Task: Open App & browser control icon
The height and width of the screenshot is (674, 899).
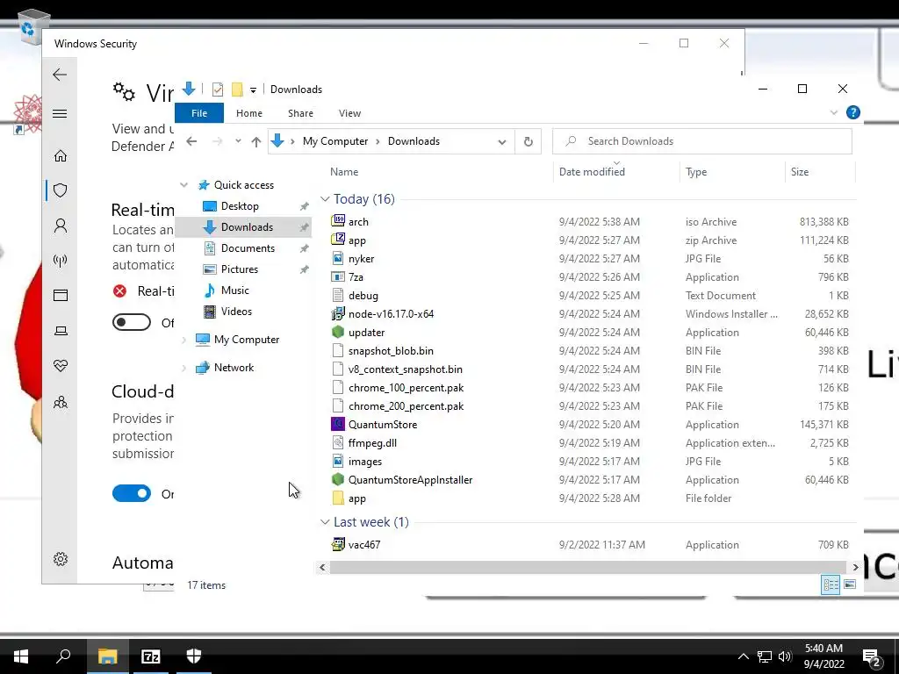Action: (61, 295)
